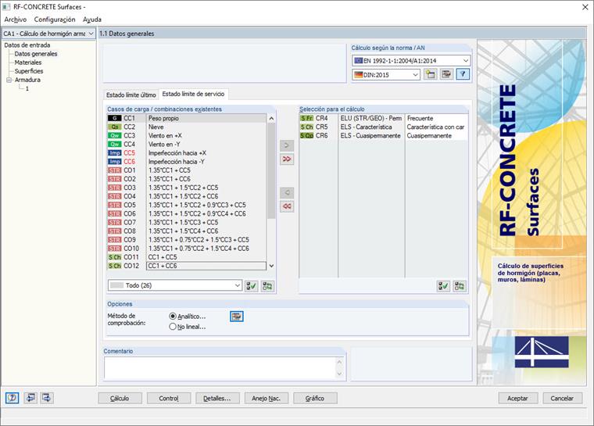This screenshot has height=426, width=594.
Task: Select Materiales in the tree
Action: [28, 63]
